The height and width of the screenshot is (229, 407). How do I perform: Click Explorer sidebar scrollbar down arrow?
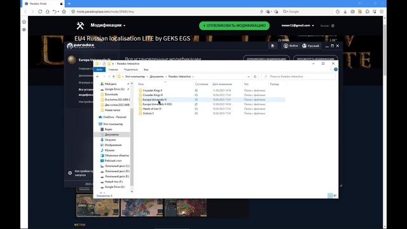(x=132, y=191)
